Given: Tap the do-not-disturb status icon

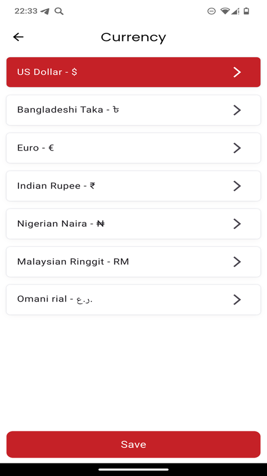Looking at the screenshot, I should [x=211, y=11].
